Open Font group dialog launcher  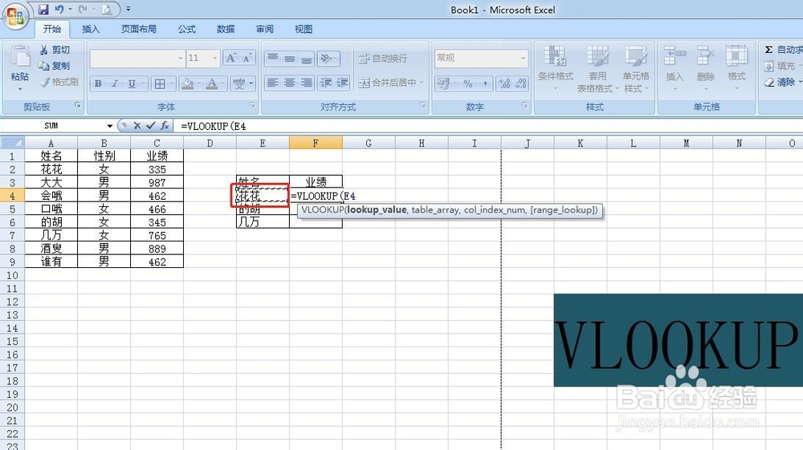[x=253, y=105]
